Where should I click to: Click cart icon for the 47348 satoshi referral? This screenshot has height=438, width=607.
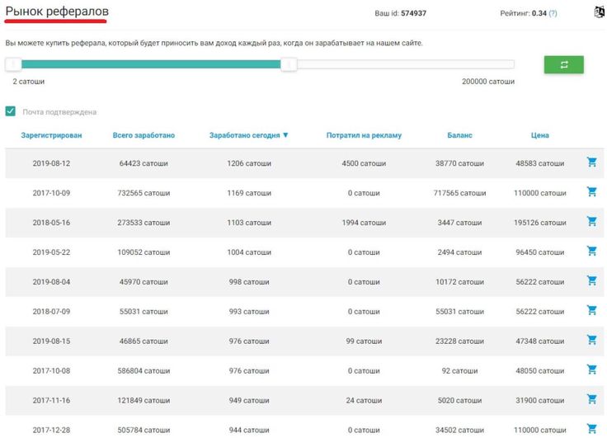591,341
